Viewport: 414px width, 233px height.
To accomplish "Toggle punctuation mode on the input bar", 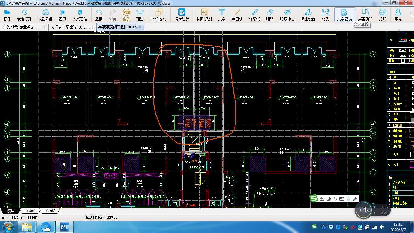I will click(335, 199).
